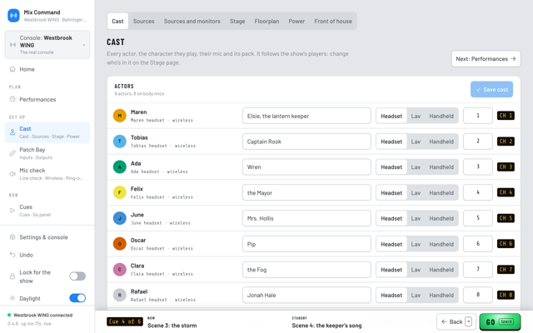Click Oscar's orange avatar
Screen dimensions: 533x333
click(x=120, y=244)
